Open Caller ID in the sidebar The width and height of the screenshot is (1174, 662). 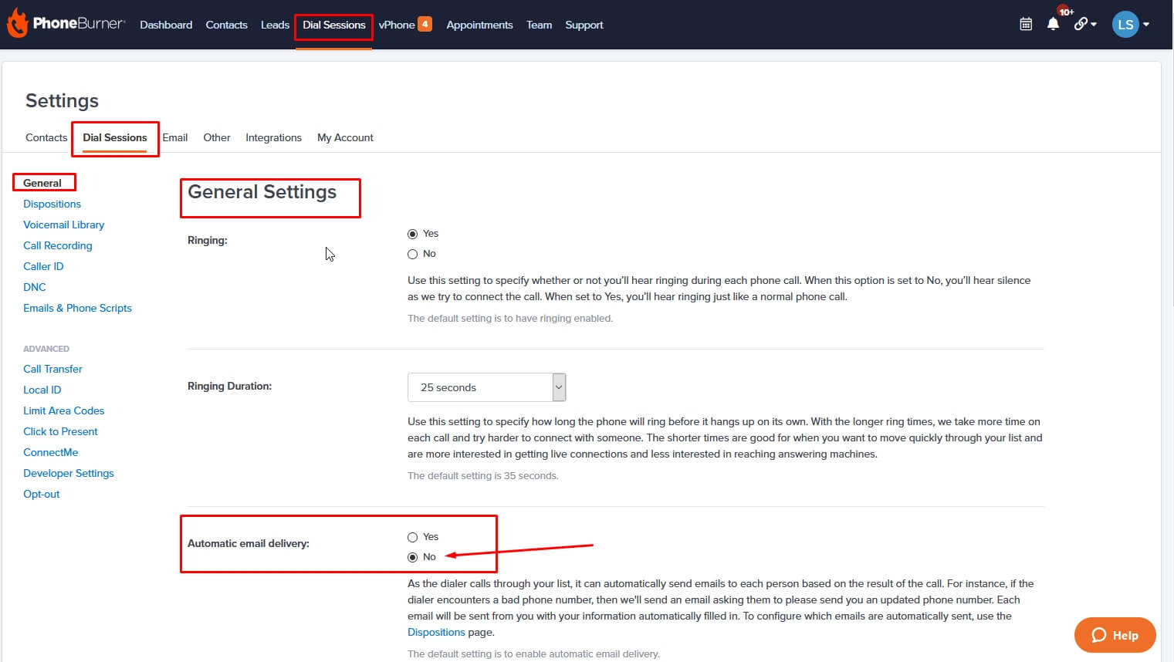43,266
